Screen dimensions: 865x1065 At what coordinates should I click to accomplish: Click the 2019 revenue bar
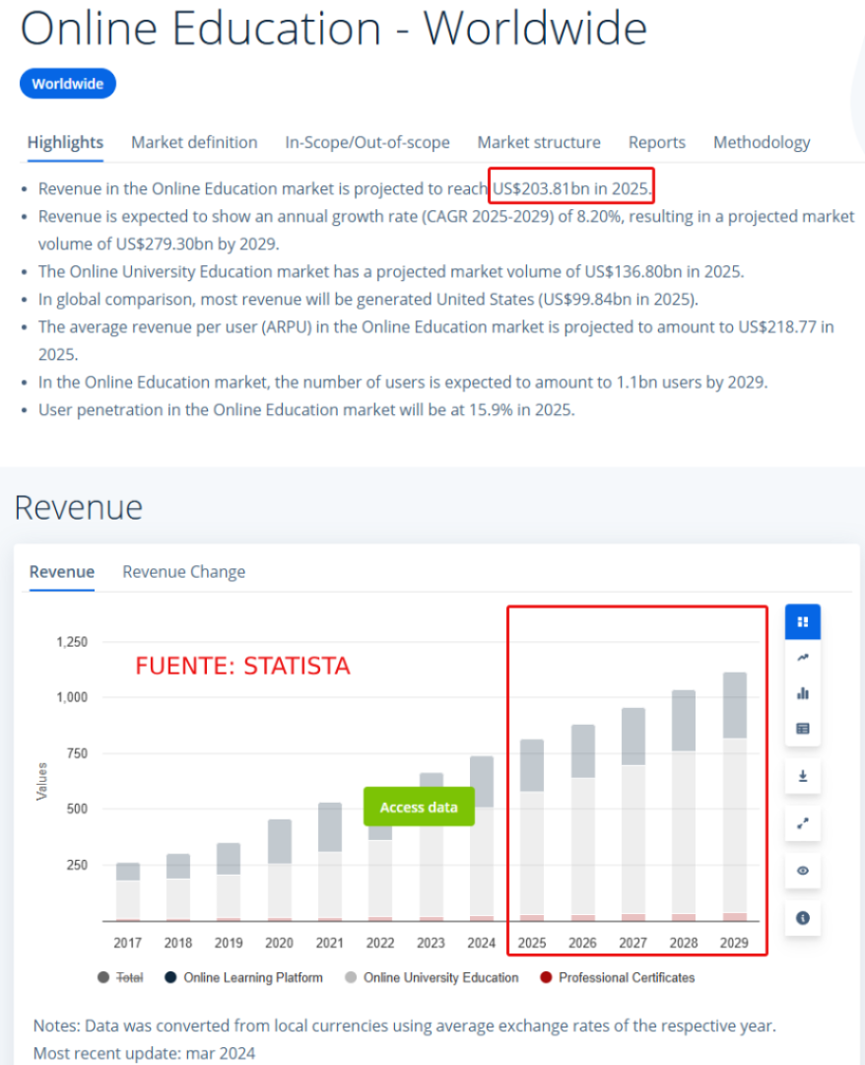point(229,883)
